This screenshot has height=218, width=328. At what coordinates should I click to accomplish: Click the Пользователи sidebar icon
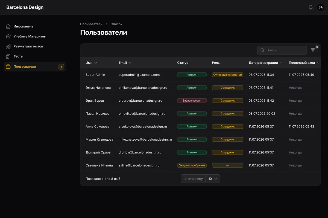click(8, 66)
